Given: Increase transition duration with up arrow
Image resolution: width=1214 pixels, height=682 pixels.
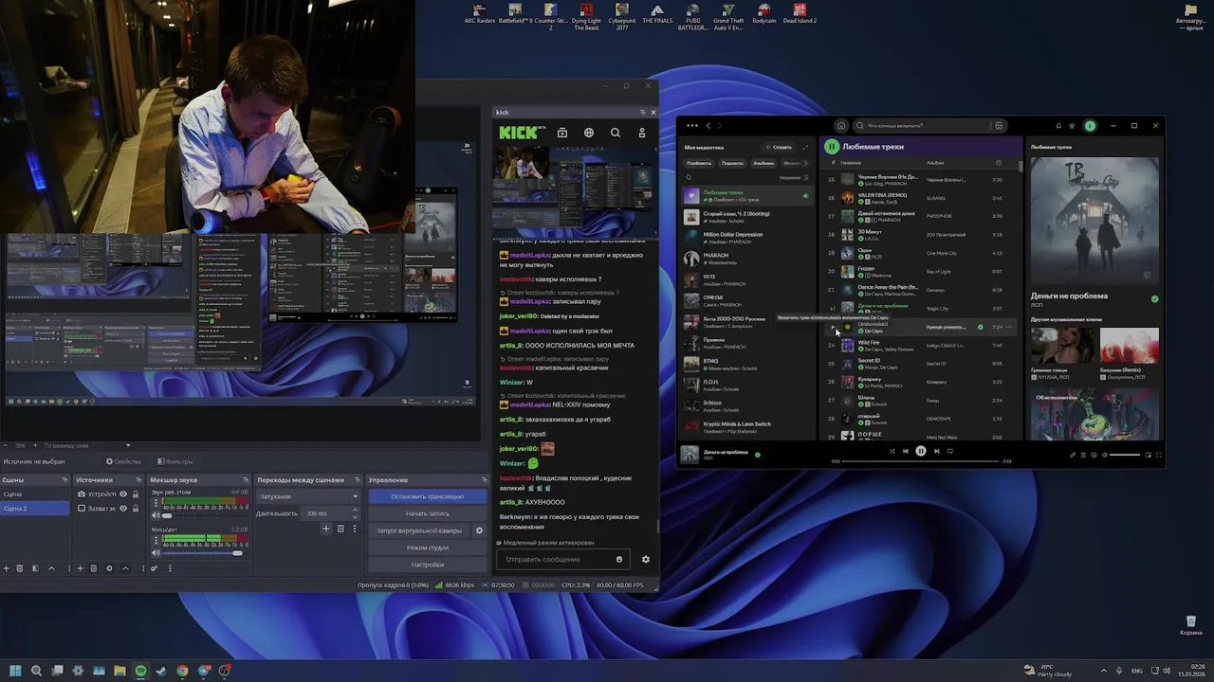Looking at the screenshot, I should coord(355,510).
